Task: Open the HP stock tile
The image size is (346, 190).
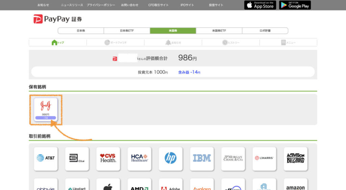Action: [x=171, y=158]
